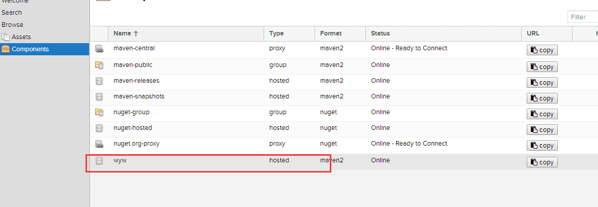Sort the list by Type column

click(276, 33)
